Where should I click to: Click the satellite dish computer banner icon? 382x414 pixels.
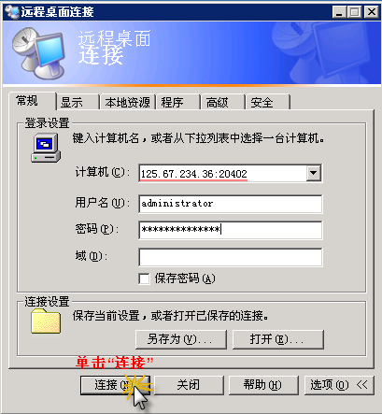[x=39, y=53]
